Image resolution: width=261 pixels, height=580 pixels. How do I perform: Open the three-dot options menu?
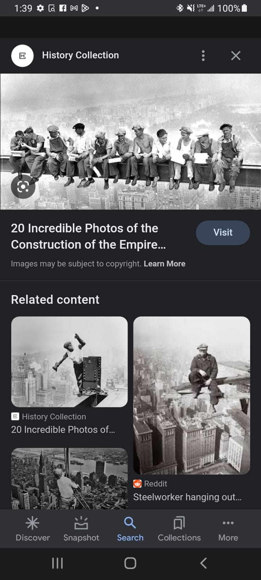click(203, 55)
